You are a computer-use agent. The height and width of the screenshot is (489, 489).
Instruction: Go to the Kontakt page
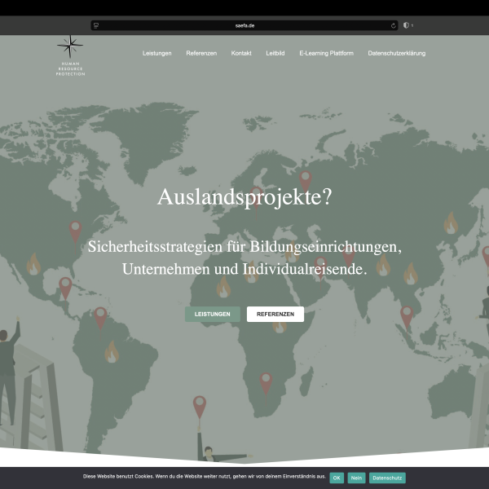(x=241, y=53)
